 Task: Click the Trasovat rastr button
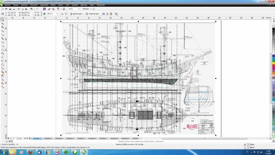point(92,14)
